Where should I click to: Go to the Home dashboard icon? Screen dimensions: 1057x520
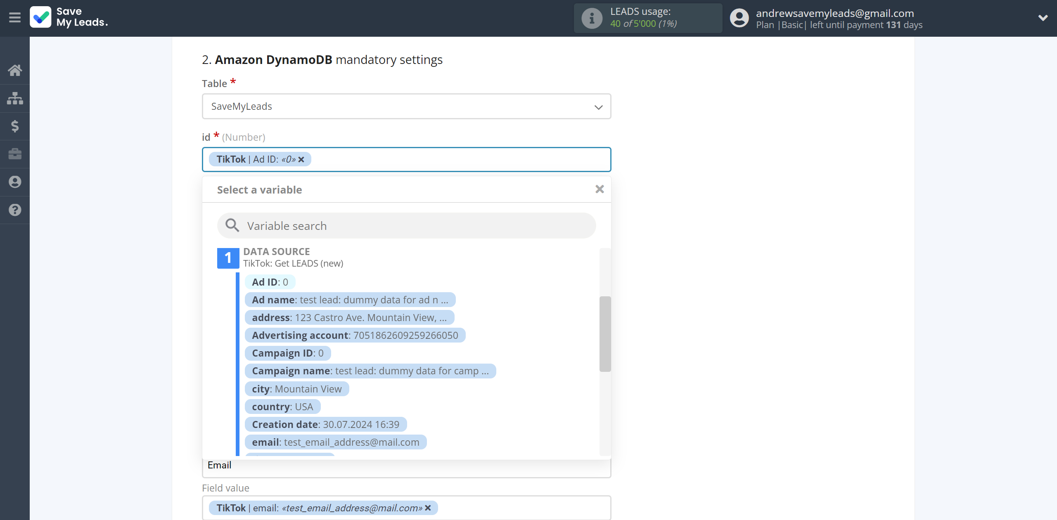tap(15, 70)
